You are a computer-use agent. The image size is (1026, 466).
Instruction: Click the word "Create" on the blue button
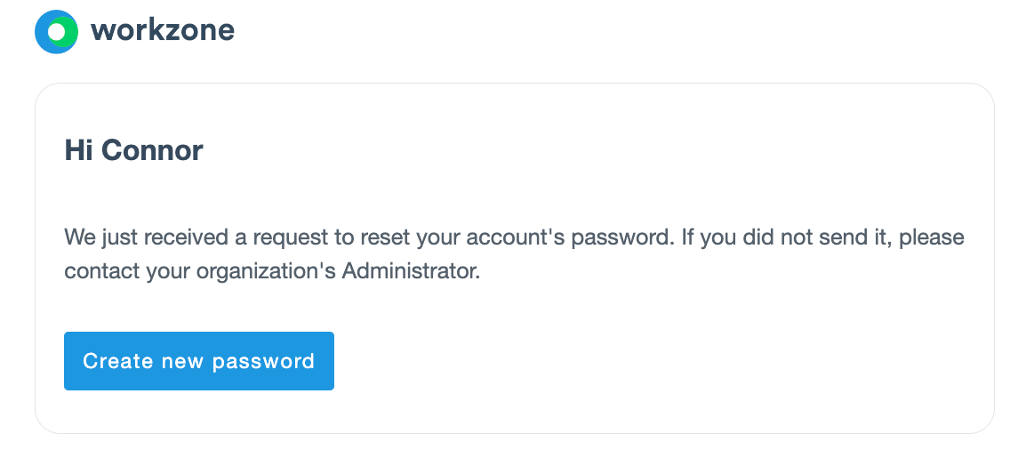pyautogui.click(x=117, y=361)
